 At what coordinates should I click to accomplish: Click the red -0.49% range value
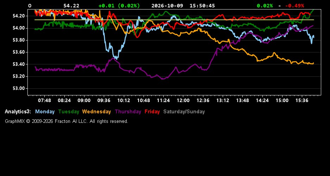click(295, 6)
